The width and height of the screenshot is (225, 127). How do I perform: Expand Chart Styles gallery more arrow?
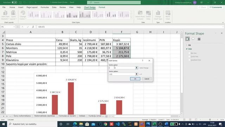point(131,18)
